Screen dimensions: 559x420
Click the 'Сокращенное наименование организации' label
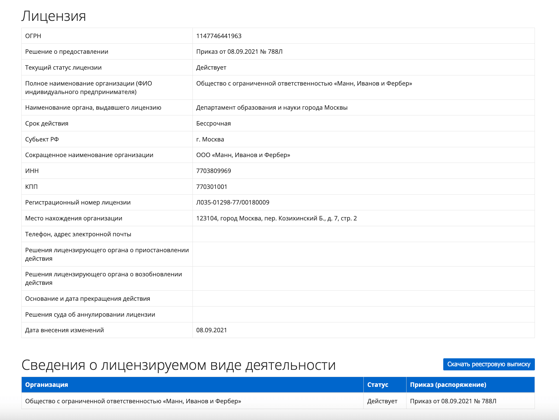coord(89,155)
